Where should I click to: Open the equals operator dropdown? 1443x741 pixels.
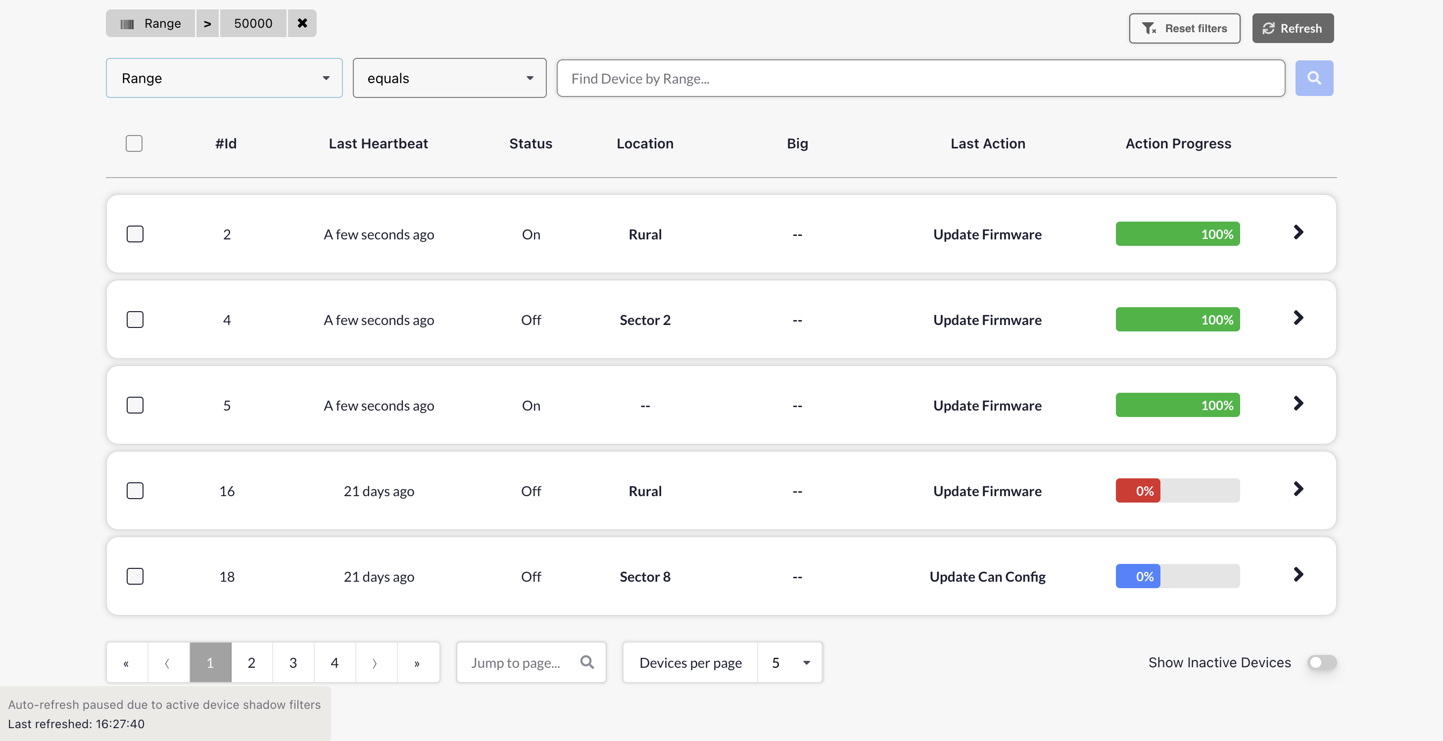[x=449, y=79]
